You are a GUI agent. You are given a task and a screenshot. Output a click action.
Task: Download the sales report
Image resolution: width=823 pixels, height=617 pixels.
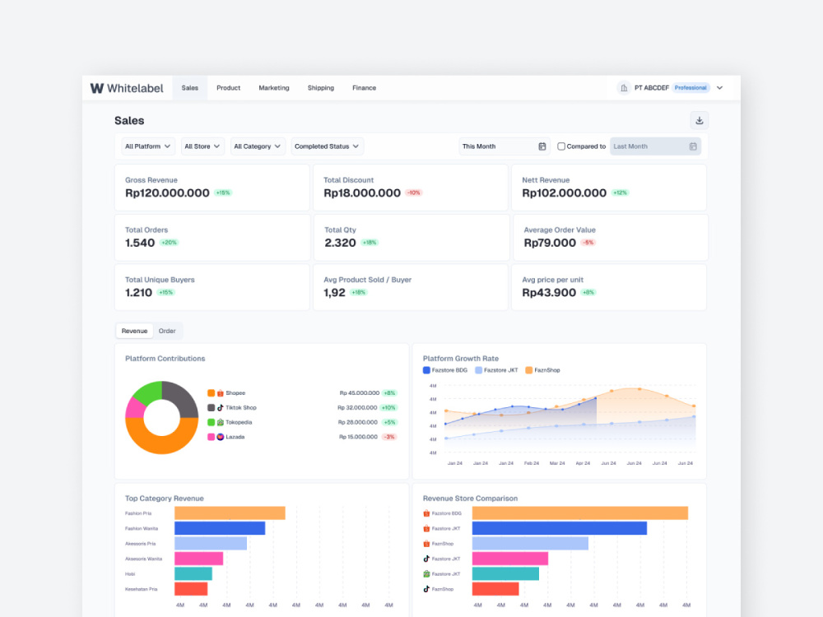(x=699, y=120)
